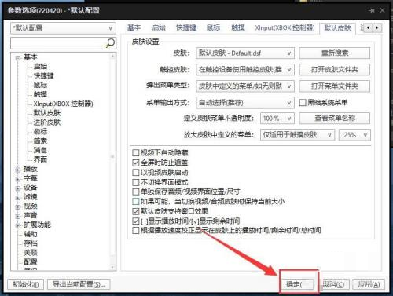Enable 根据播放速度校正显示 checkbox

pos(136,231)
